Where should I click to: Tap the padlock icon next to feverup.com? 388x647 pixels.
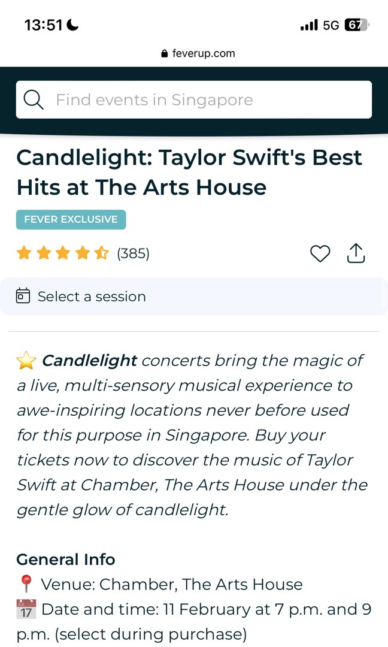point(165,54)
